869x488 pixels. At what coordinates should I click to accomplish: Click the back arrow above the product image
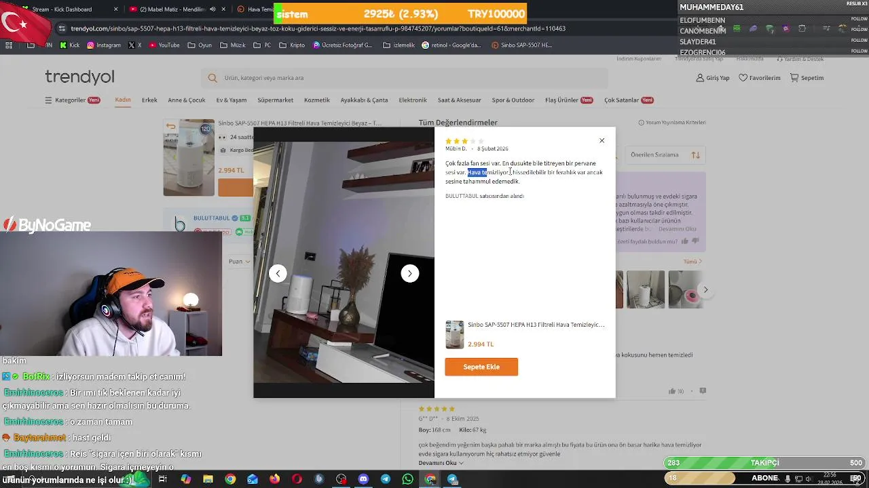170,126
